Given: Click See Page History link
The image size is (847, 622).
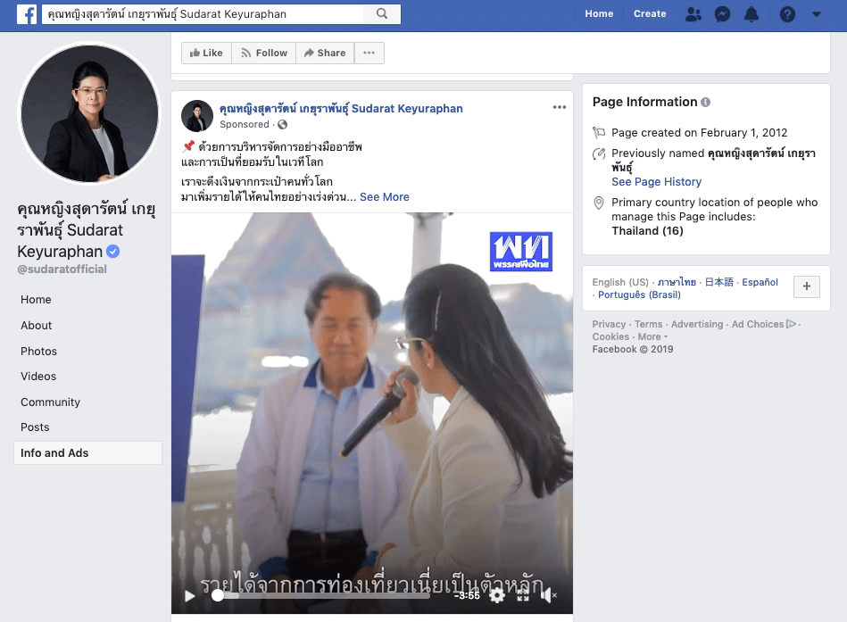Looking at the screenshot, I should 656,182.
